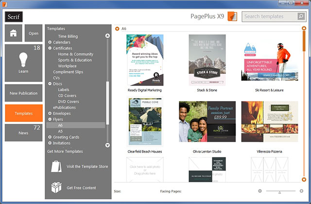Image resolution: width=311 pixels, height=204 pixels.
Task: Expand the Greeting Cards category
Action: point(50,137)
